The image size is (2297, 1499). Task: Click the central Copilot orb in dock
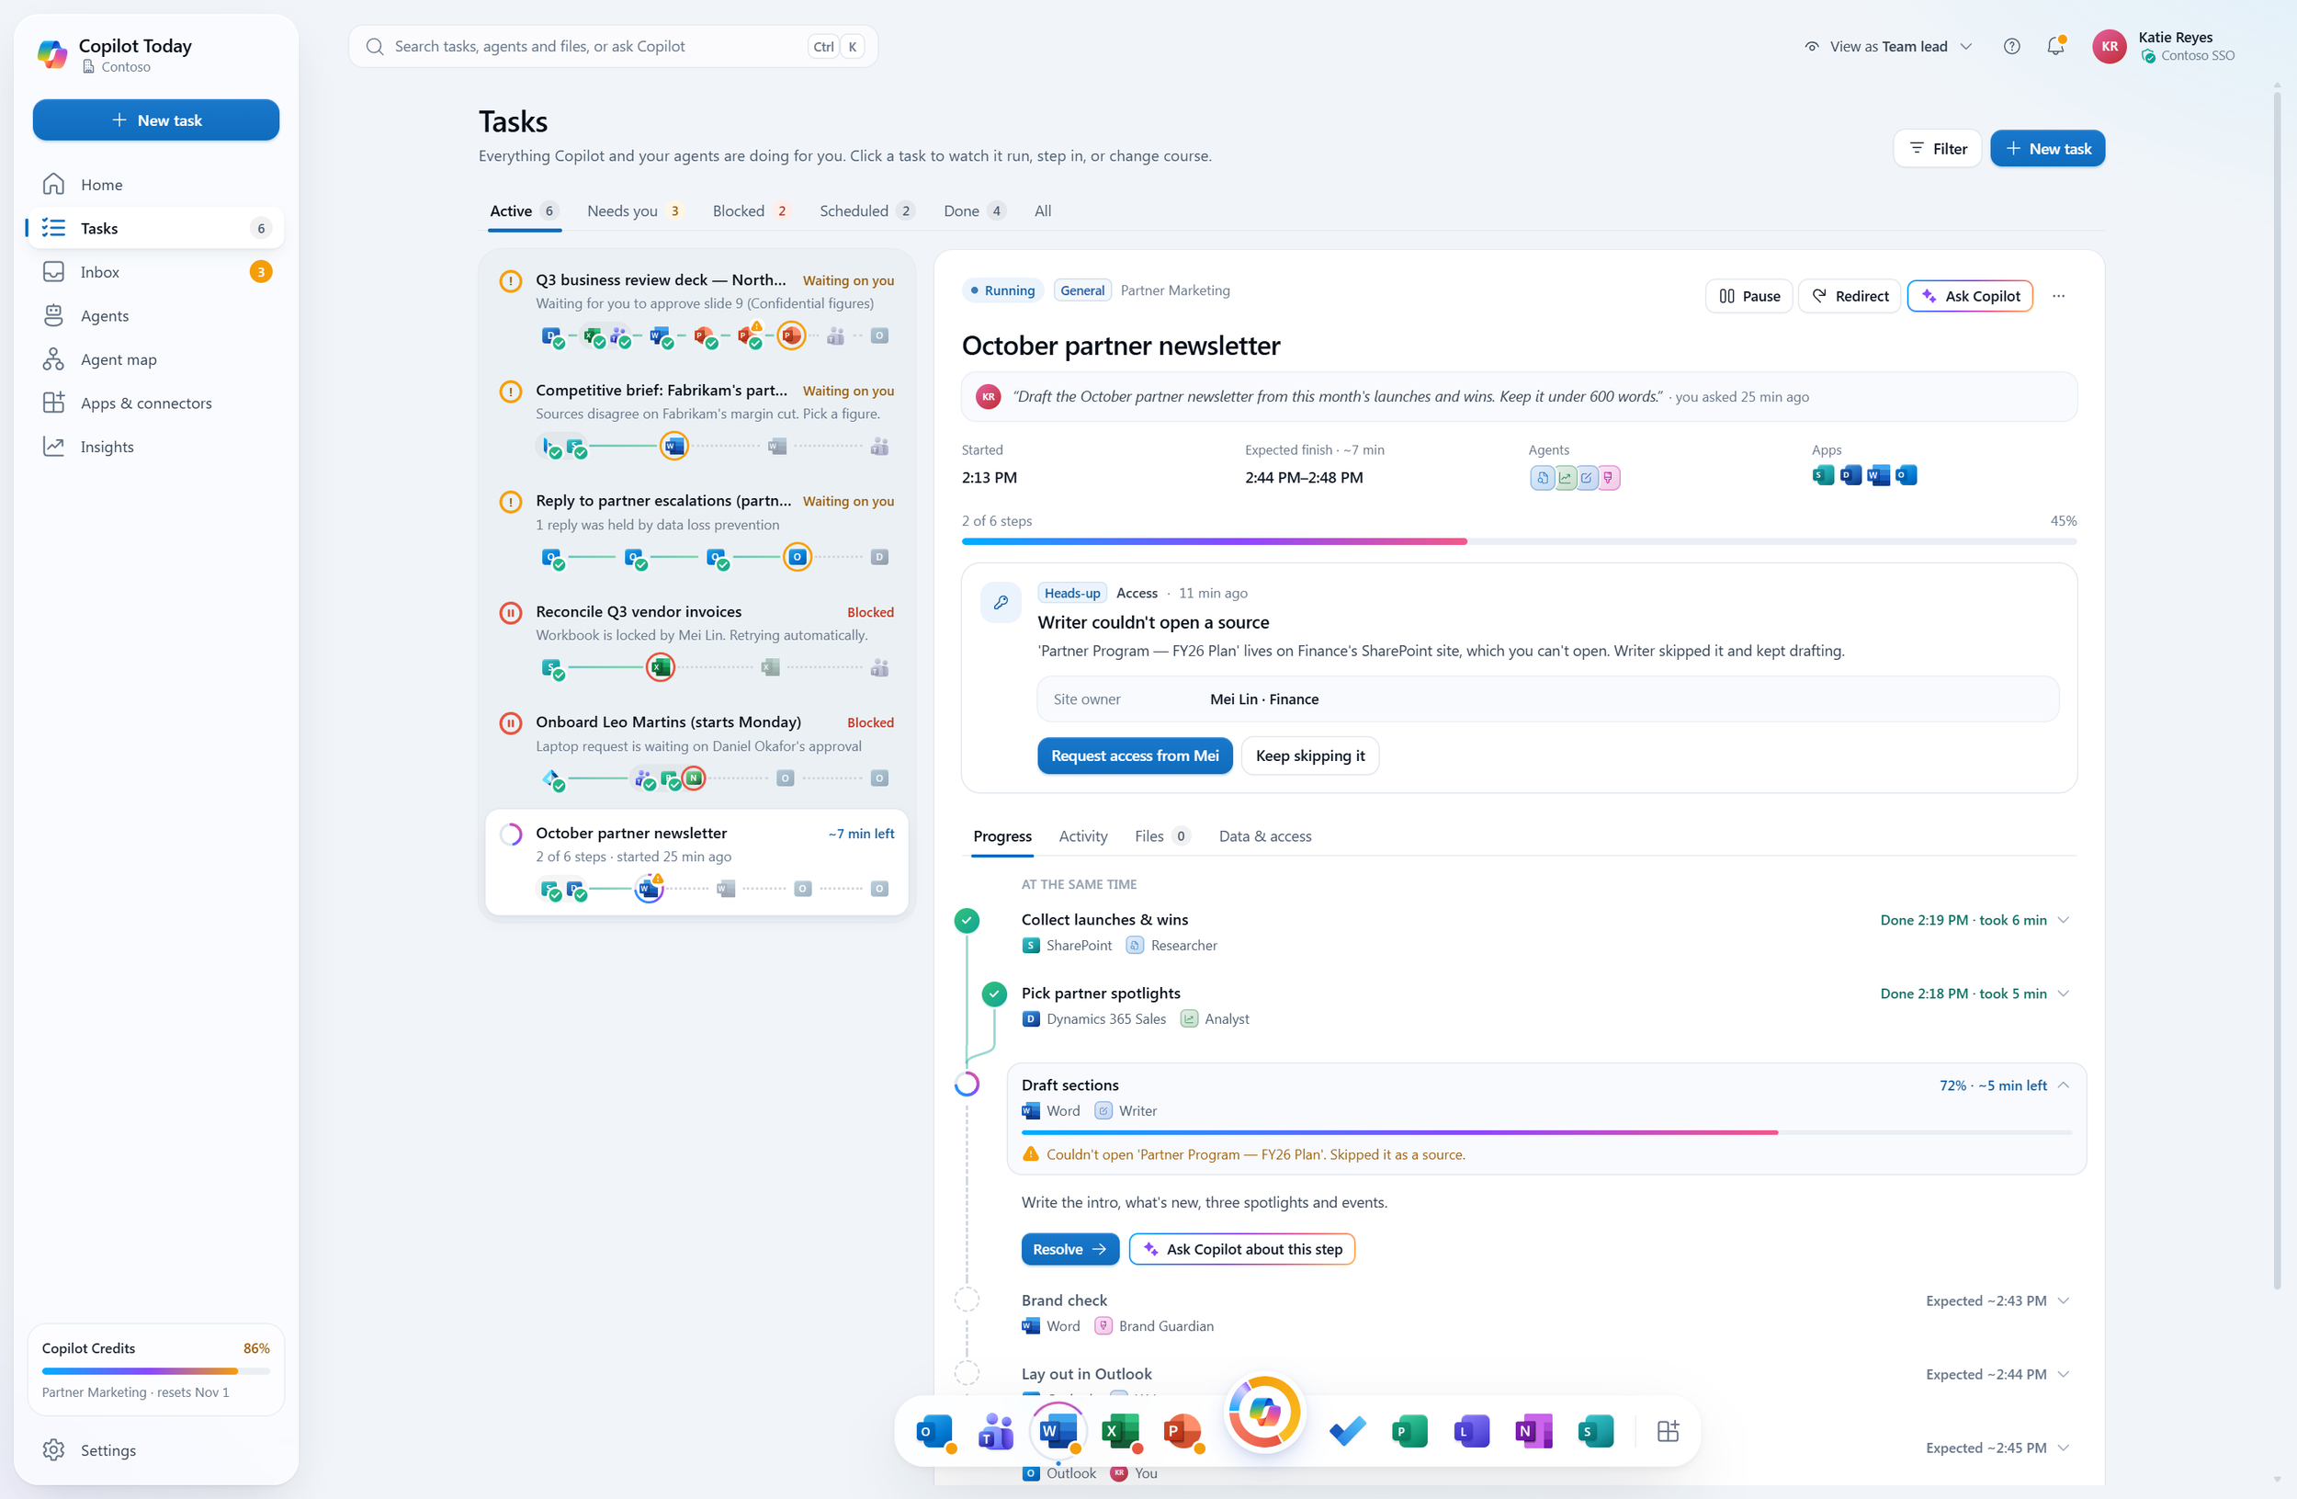[1264, 1412]
